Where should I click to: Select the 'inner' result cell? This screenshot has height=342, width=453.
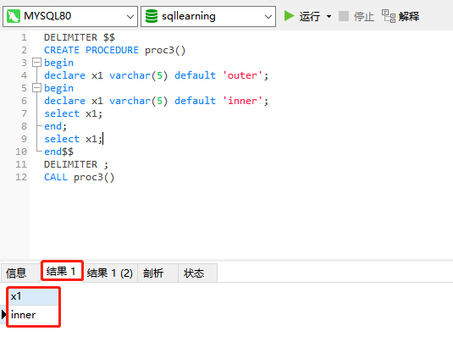point(33,315)
